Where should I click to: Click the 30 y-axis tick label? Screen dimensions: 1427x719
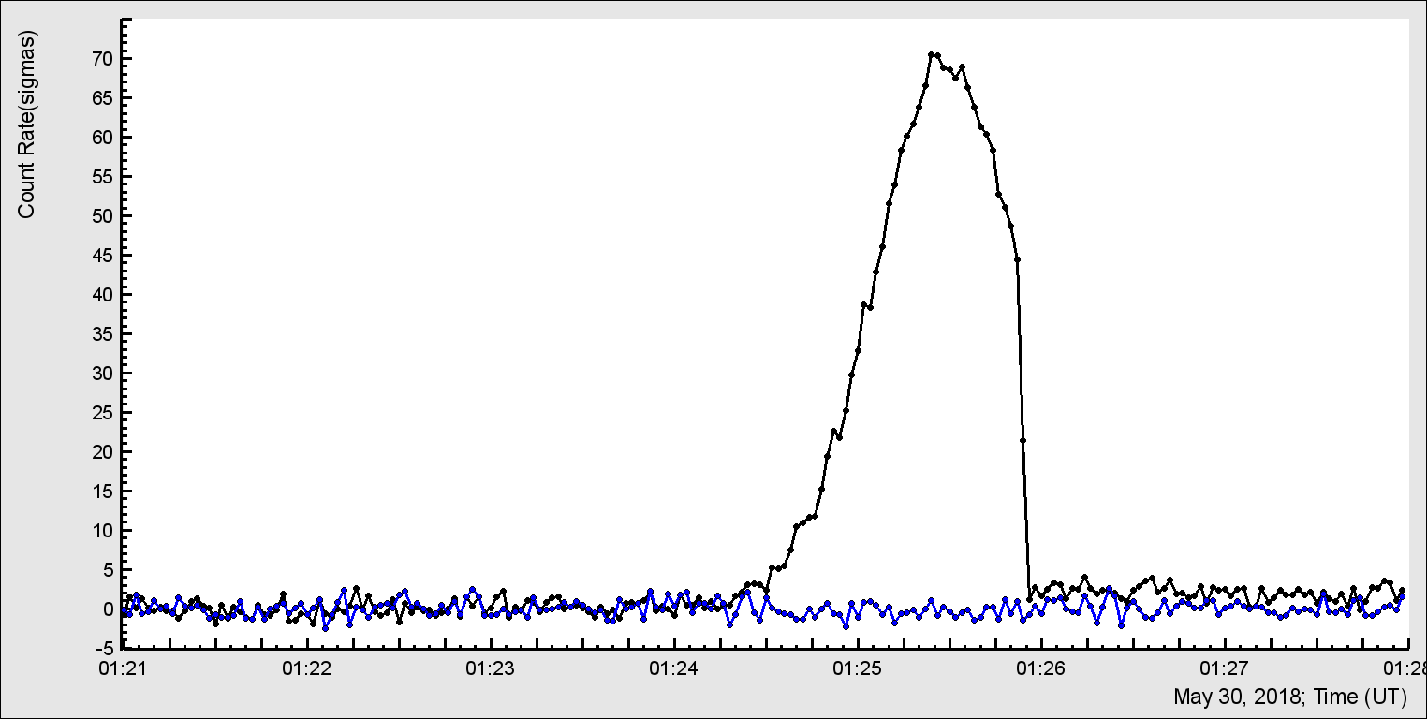point(103,374)
